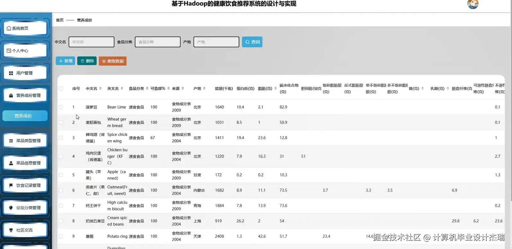The height and width of the screenshot is (249, 512).
Task: Check the row for 燕麦片
Action: click(61, 190)
